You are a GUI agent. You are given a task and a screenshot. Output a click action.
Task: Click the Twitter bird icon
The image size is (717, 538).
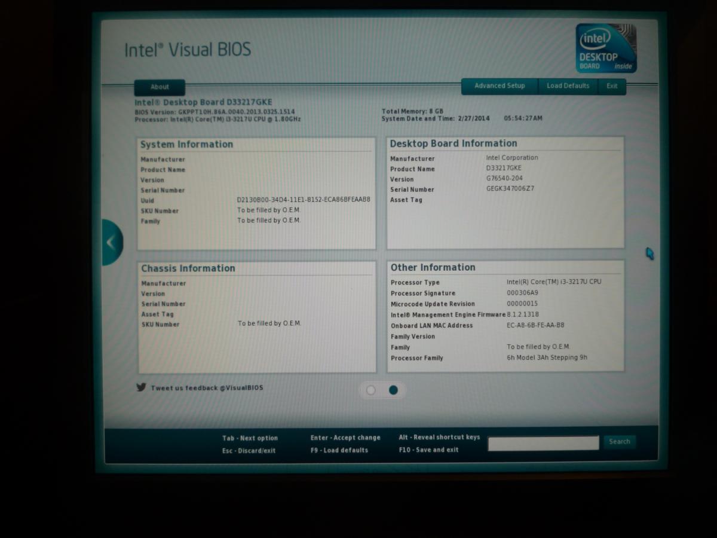[141, 387]
